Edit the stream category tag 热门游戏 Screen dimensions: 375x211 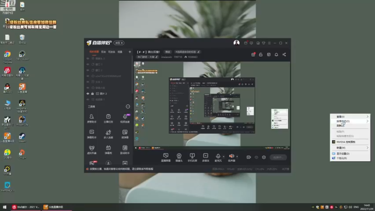pos(148,57)
